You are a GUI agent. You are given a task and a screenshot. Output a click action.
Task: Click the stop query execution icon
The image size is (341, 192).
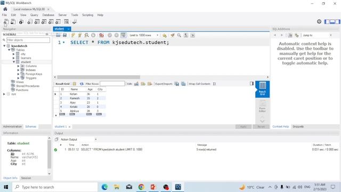[x=93, y=35]
